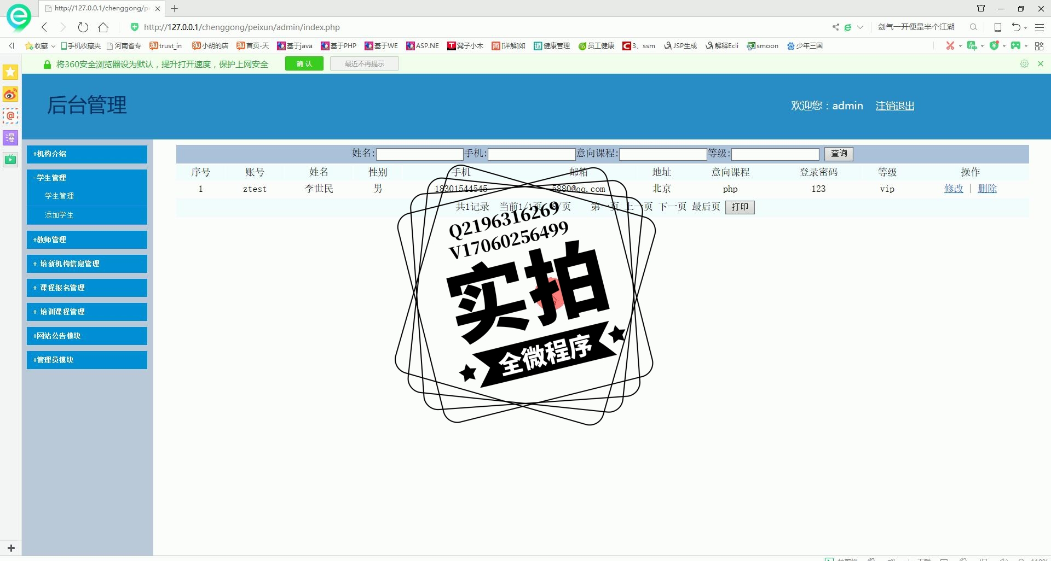Click the scissors screenshot tool icon
Screen dimensions: 1051x561
(950, 45)
